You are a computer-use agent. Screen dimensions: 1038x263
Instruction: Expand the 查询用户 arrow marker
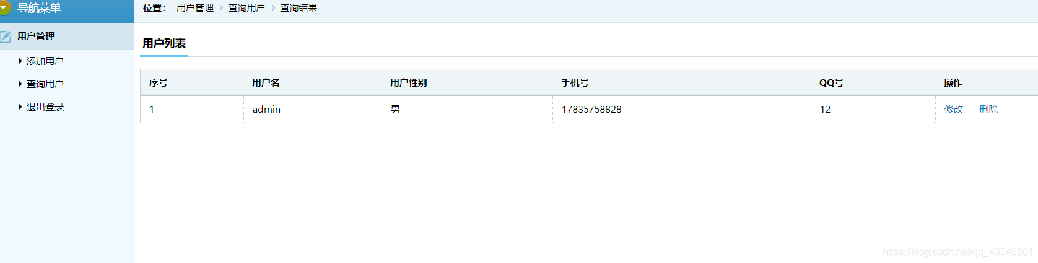[20, 84]
